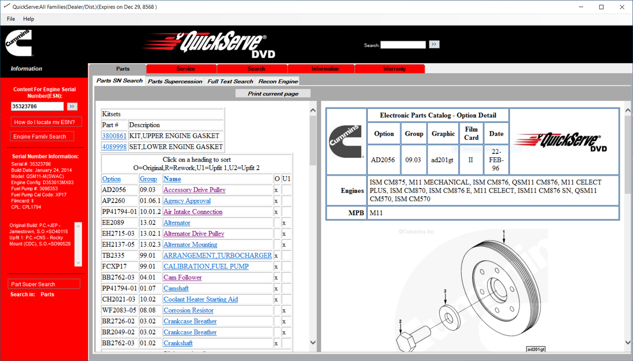The image size is (633, 361).
Task: Submit the ESN with the arrow button
Action: tap(72, 107)
